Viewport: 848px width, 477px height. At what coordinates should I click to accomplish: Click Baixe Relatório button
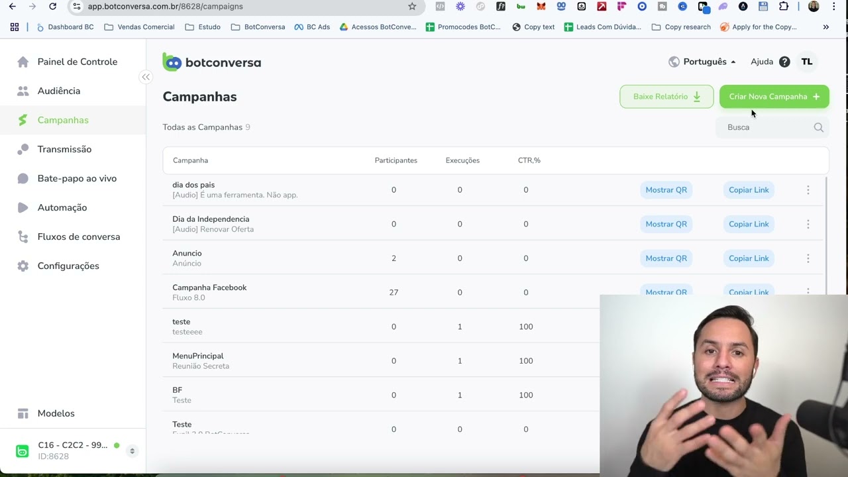pos(666,97)
